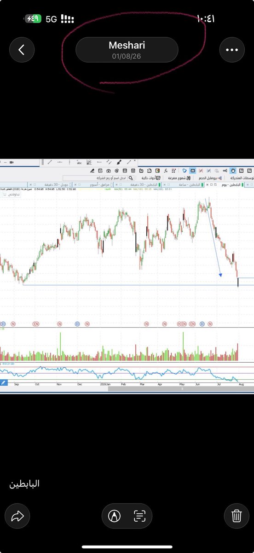
Task: Click the camera snapshot toolbar icon
Action: (108, 171)
